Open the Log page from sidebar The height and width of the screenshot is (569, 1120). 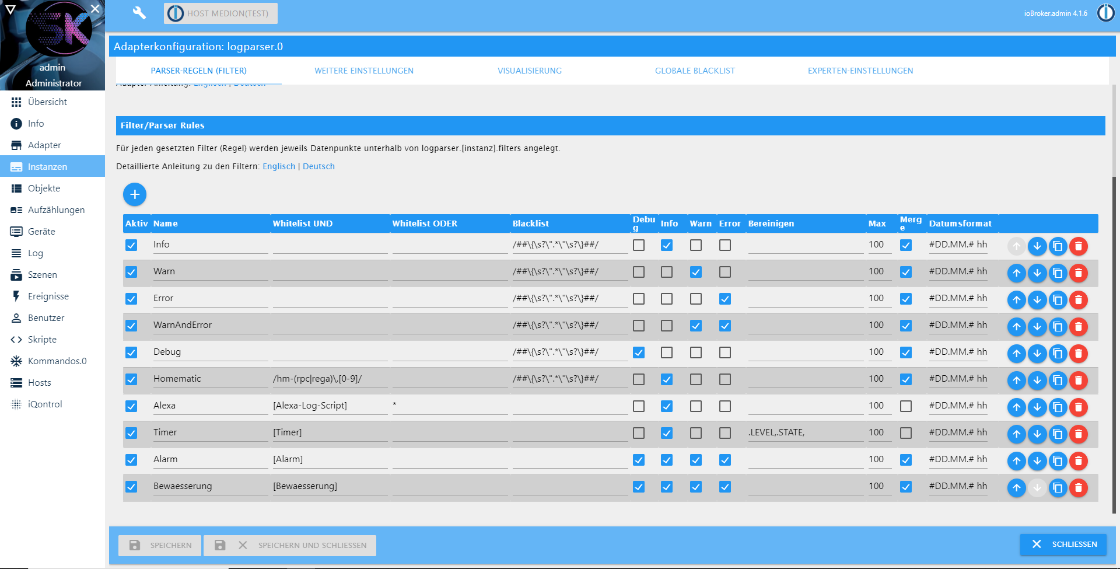[x=52, y=253]
